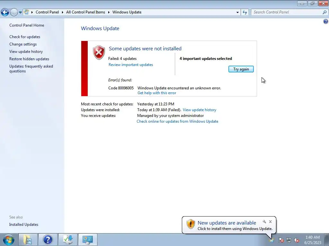329x246 pixels.
Task: Open the Help question mark taskbar item
Action: 48,240
